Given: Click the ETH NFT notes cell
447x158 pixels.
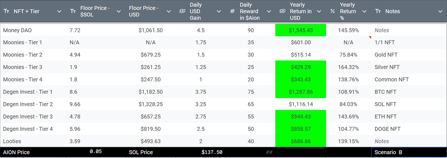Looking at the screenshot, I should [x=409, y=117].
